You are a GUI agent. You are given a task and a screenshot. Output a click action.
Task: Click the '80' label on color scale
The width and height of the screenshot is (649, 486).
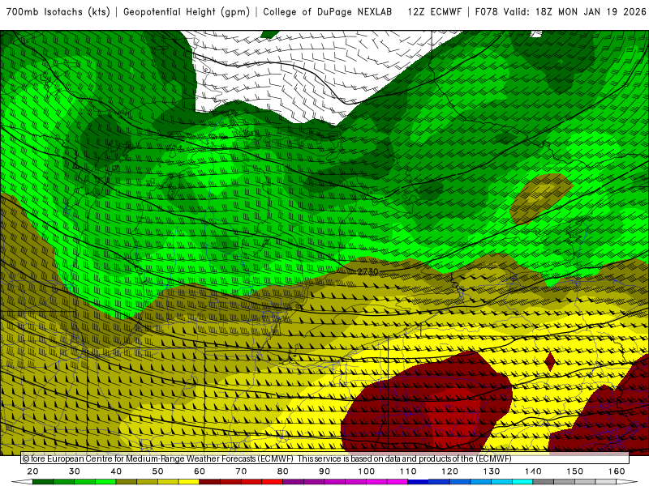(282, 471)
